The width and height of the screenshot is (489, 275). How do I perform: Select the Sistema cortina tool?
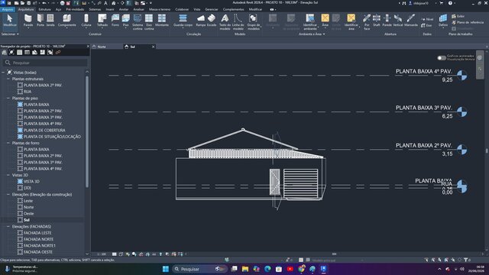coord(138,22)
